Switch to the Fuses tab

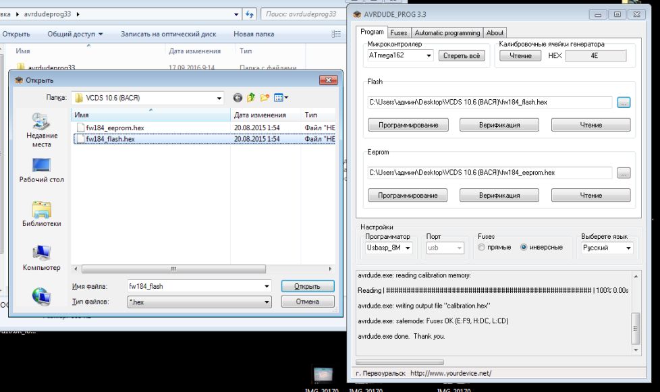point(399,33)
